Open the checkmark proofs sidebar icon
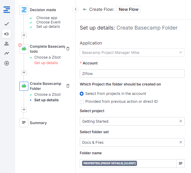Image resolution: width=191 pixels, height=173 pixels. (x=6, y=24)
